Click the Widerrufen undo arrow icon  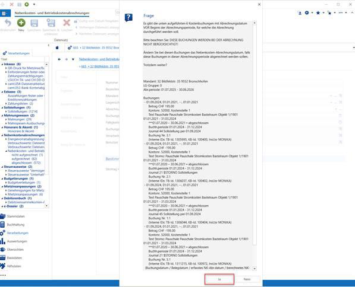point(8,23)
